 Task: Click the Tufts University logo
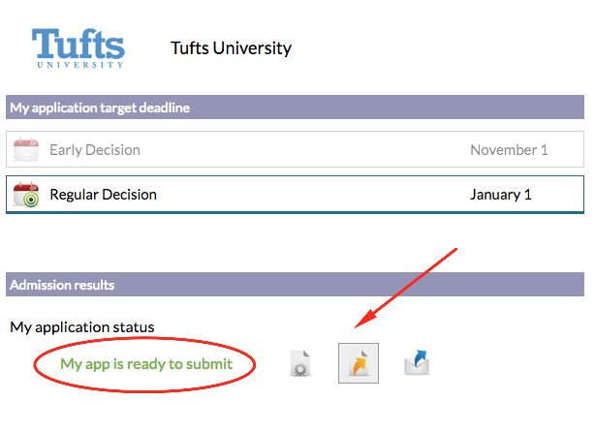(x=78, y=48)
